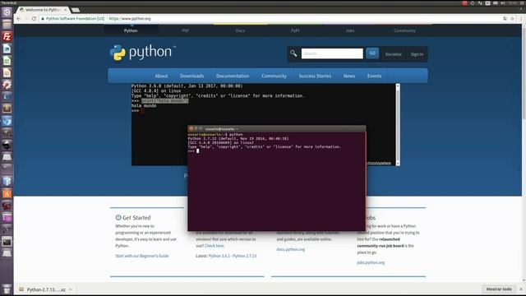This screenshot has width=526, height=296.
Task: Select the Community top navigation tab
Action: 404,30
